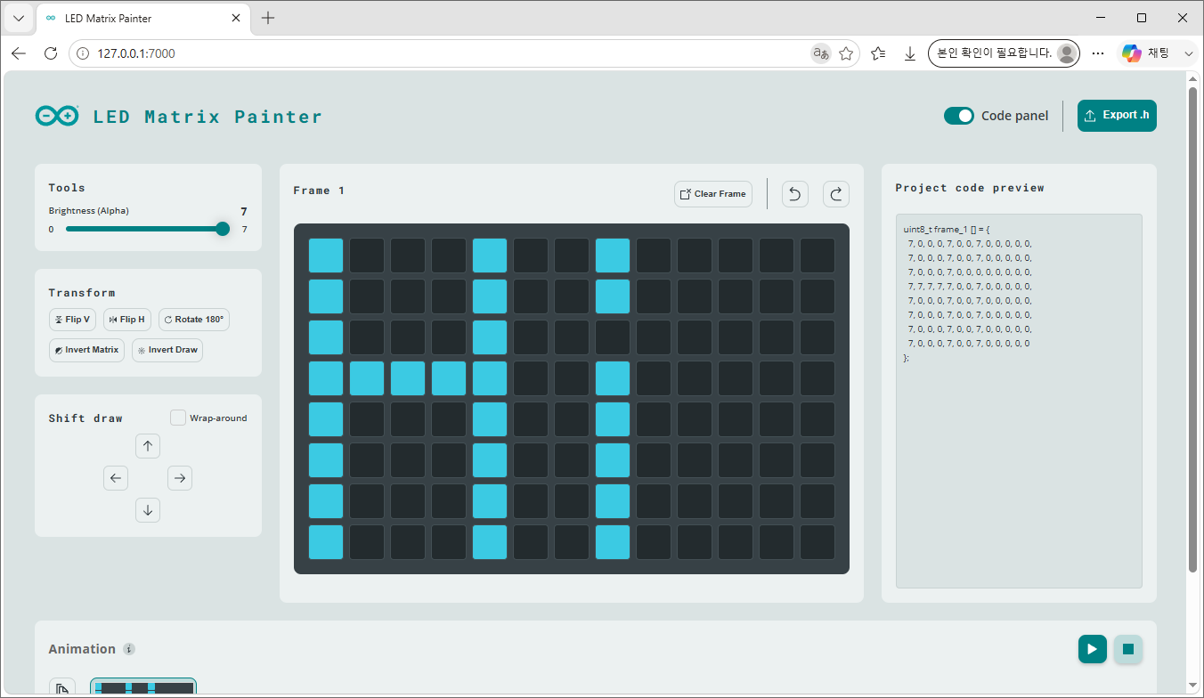Click the Animation info icon
The height and width of the screenshot is (698, 1204).
[x=129, y=649]
